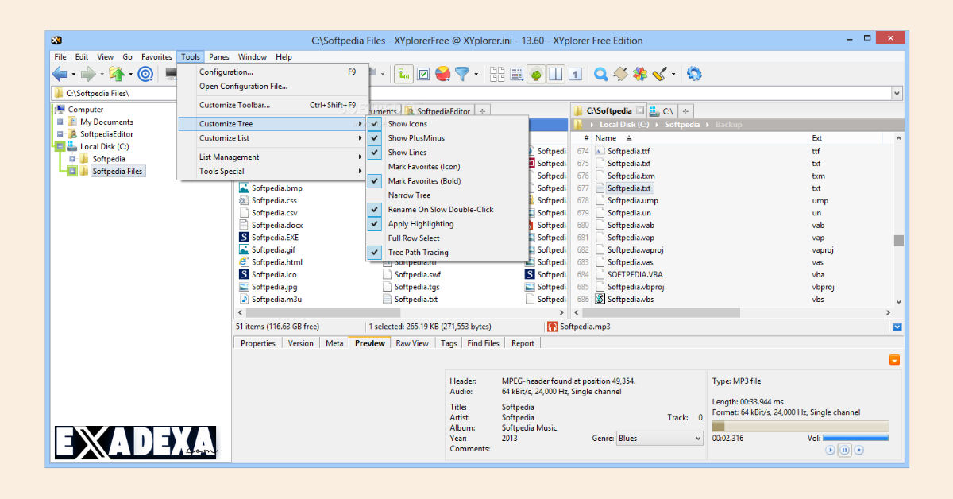
Task: Switch to the Raw View tab
Action: click(411, 342)
